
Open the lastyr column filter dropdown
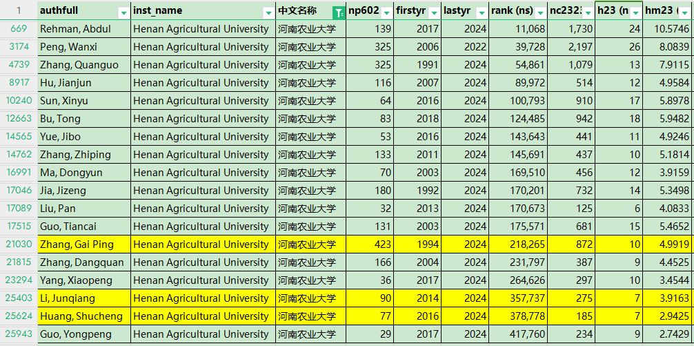pyautogui.click(x=480, y=12)
